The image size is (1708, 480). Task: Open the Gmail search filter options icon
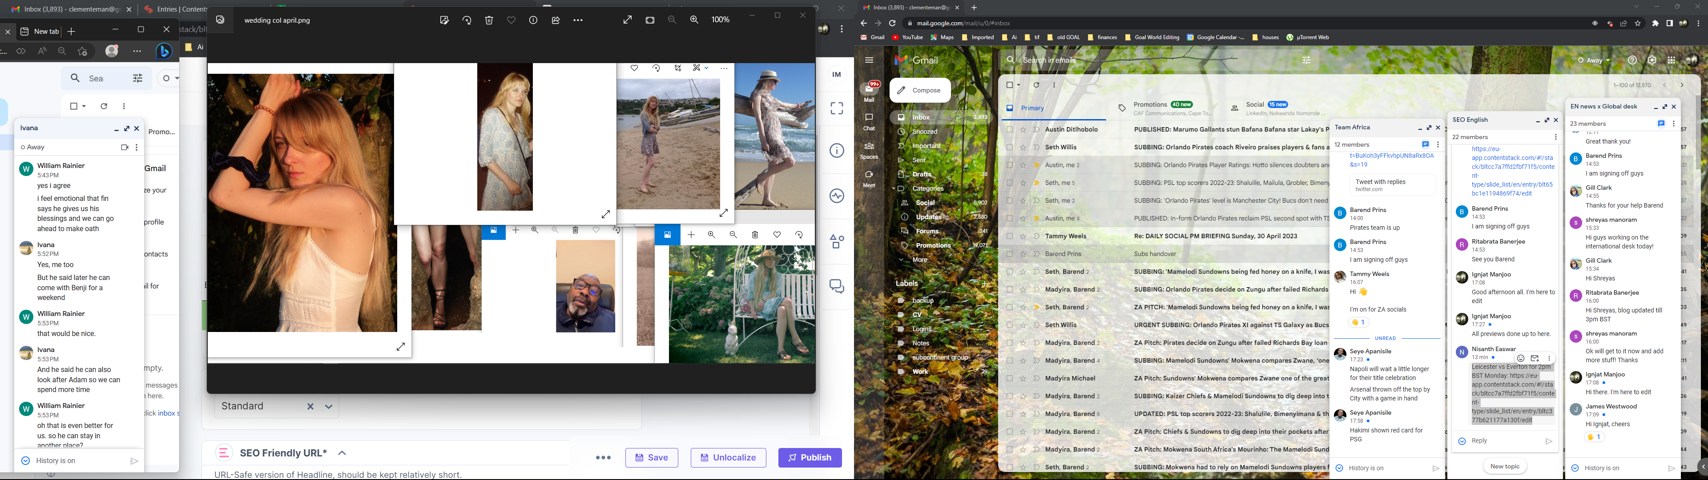point(1306,60)
